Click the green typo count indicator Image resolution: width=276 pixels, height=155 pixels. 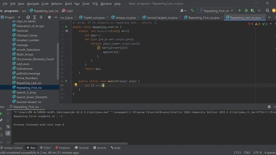pos(265,24)
